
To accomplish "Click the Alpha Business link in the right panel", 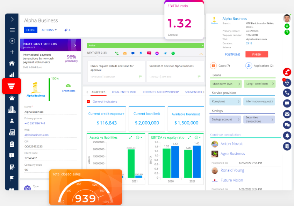I will pos(235,19).
